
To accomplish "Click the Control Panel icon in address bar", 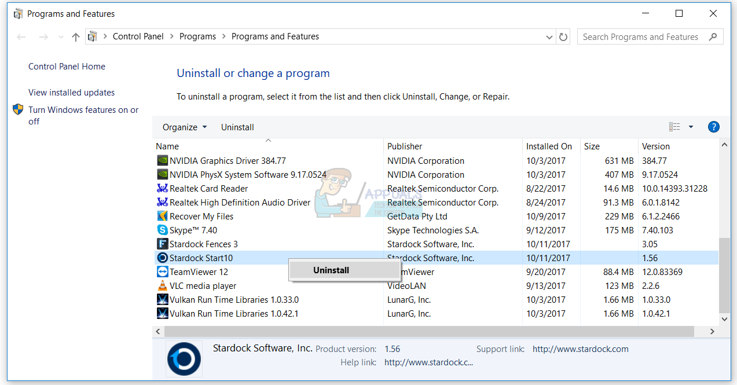I will tap(93, 36).
